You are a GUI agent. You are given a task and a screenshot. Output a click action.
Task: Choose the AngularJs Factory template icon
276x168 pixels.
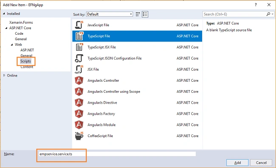point(79,114)
